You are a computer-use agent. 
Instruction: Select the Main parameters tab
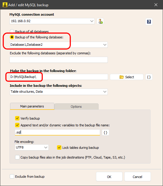[32, 106]
